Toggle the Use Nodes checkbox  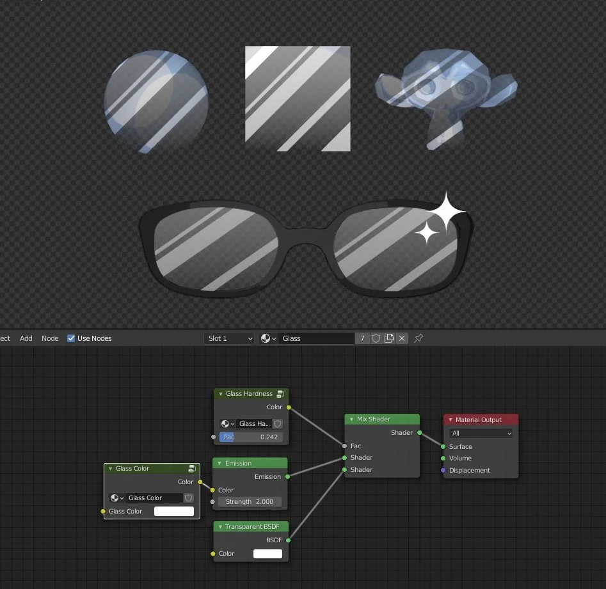[70, 338]
